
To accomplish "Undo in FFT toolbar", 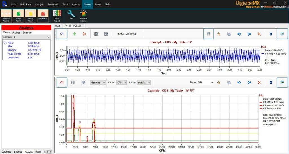I will [239, 83].
